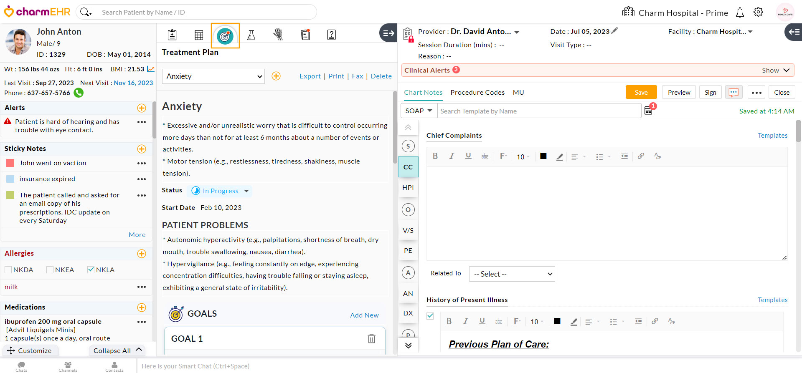Viewport: 802px width, 373px height.
Task: Expand the Related To select box
Action: pyautogui.click(x=512, y=274)
